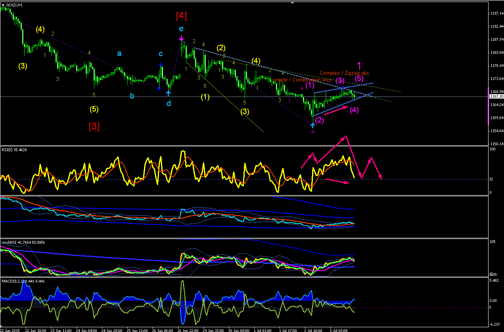Viewport: 504px width, 332px height.
Task: Select the 'Complex / Zigzag abc' annotation
Action: click(x=345, y=73)
